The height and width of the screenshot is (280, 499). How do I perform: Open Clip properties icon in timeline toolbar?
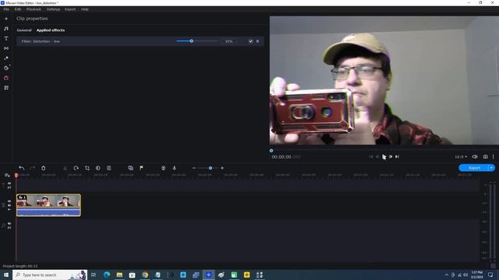109,168
